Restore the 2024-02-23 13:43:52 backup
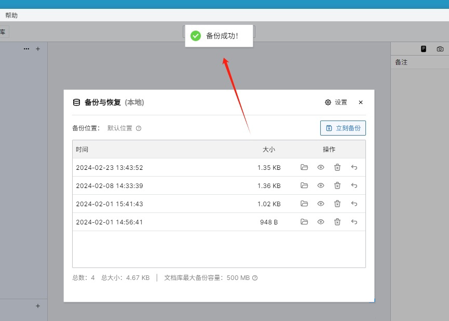 point(354,167)
